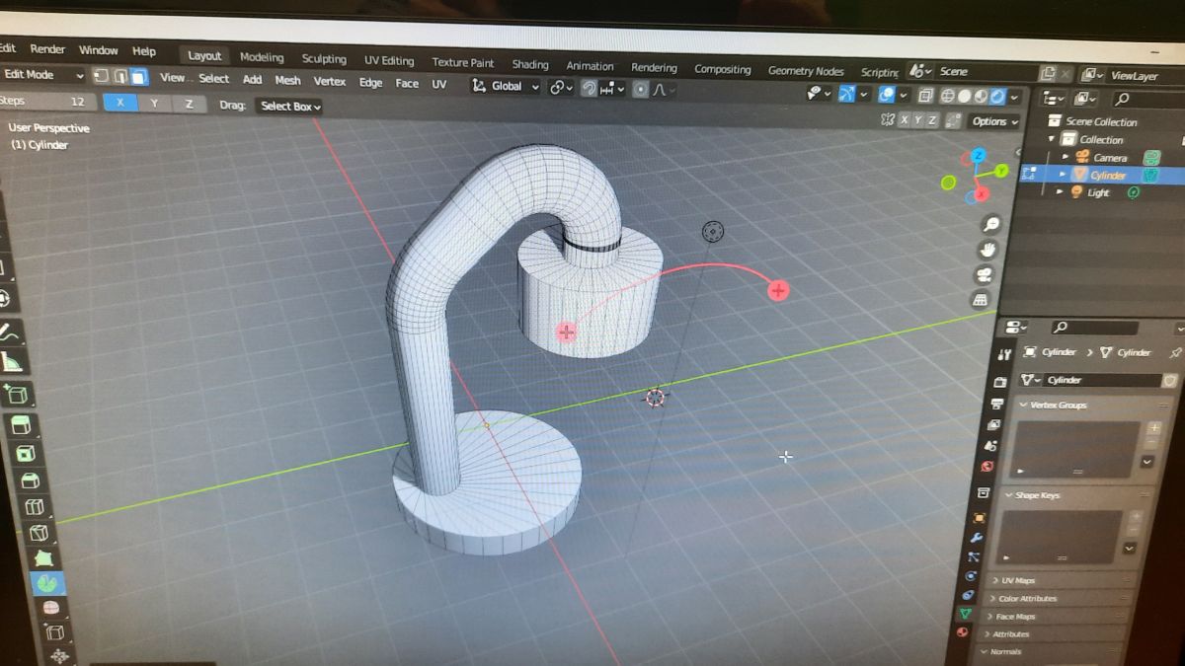Image resolution: width=1185 pixels, height=666 pixels.
Task: Click the zoom viewport magnifier icon
Action: tap(990, 225)
